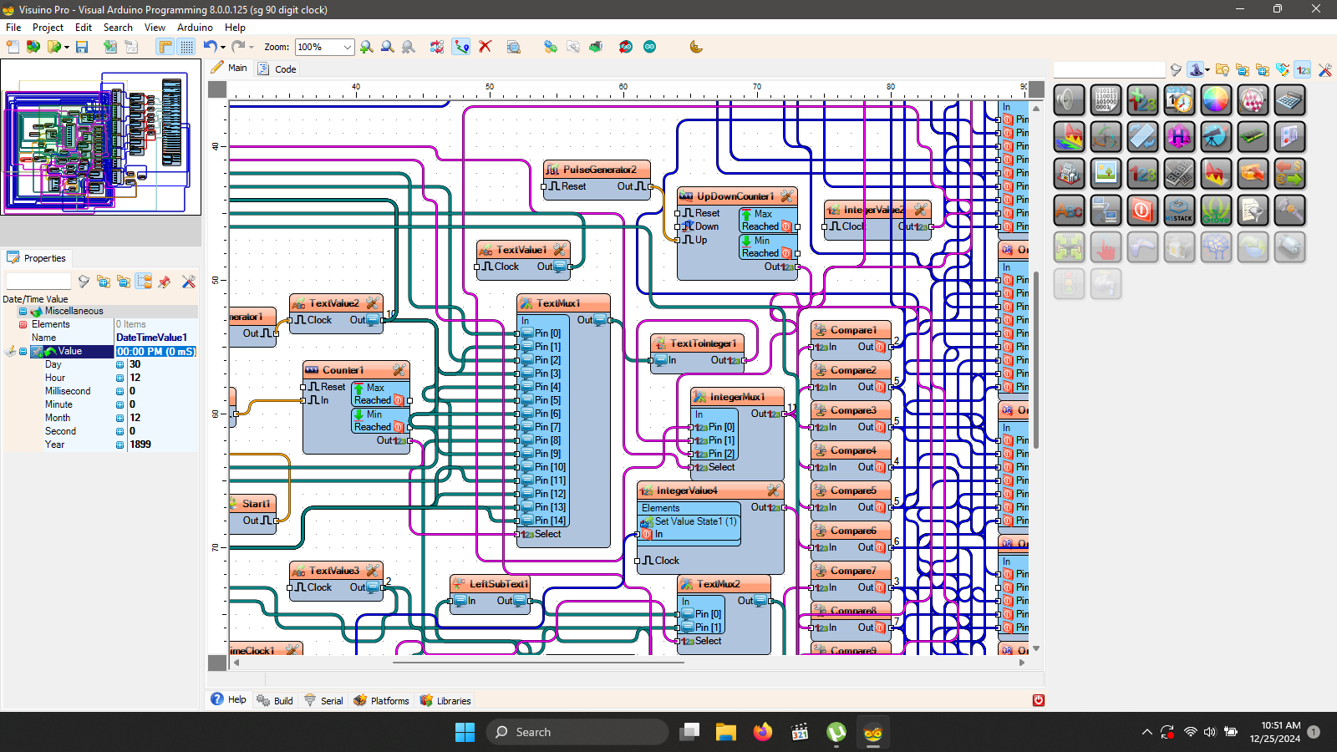
Task: Open the network computers components category
Action: [x=1106, y=211]
